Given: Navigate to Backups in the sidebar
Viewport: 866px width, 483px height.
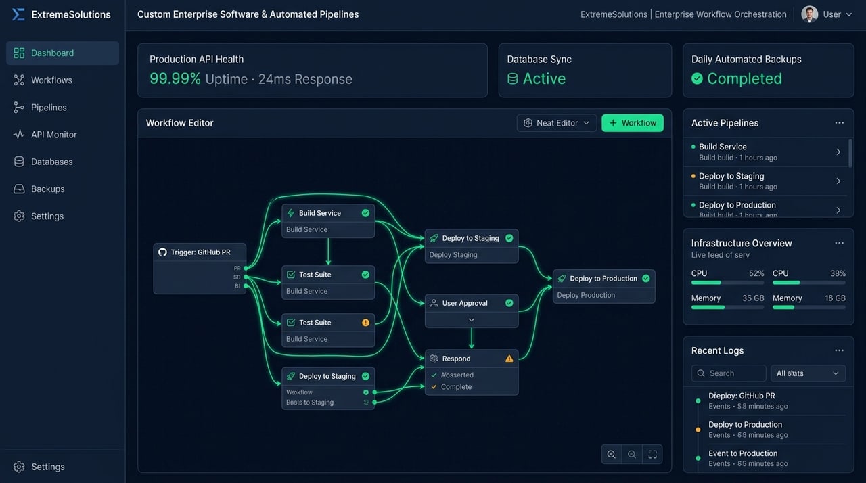Looking at the screenshot, I should point(62,189).
